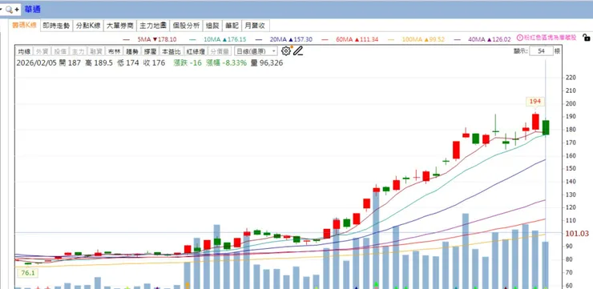Click the 100MA legend line swatch
Viewport: 593px width, 289px height.
coord(391,39)
